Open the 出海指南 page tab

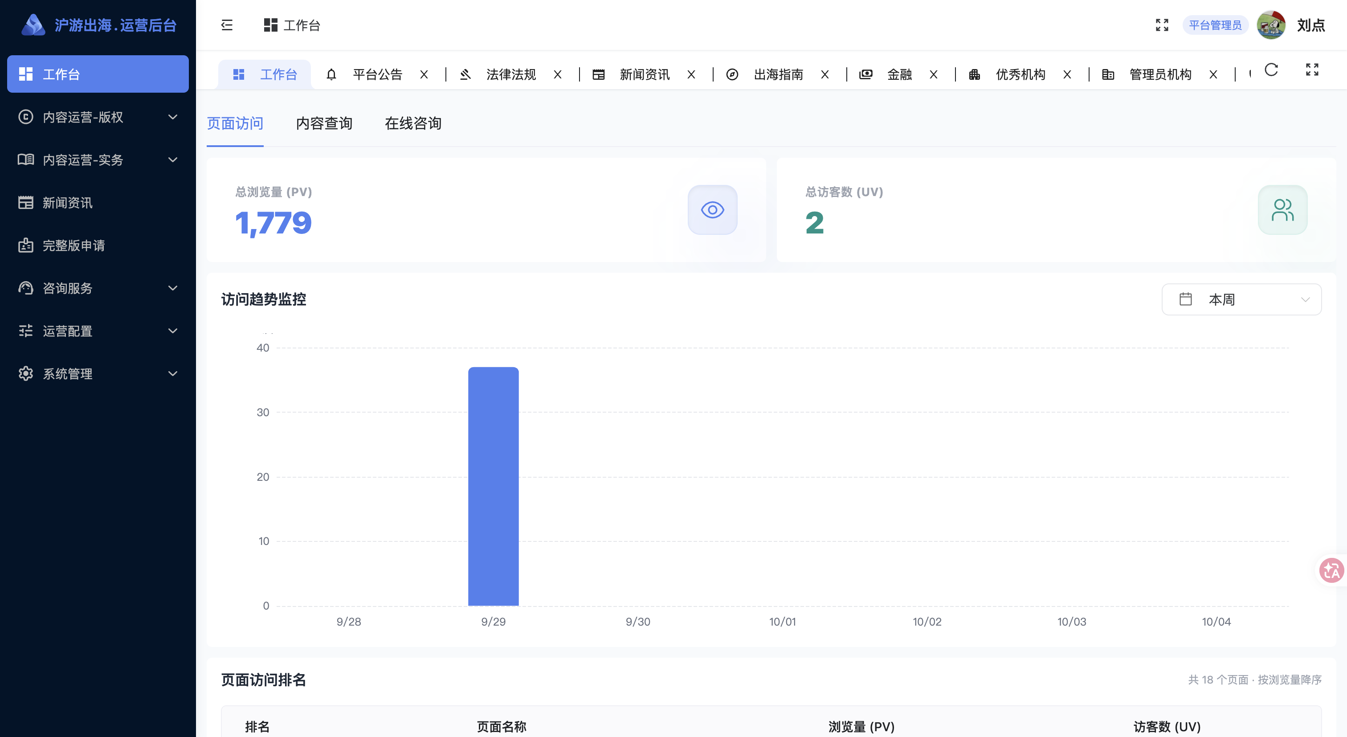pos(778,75)
